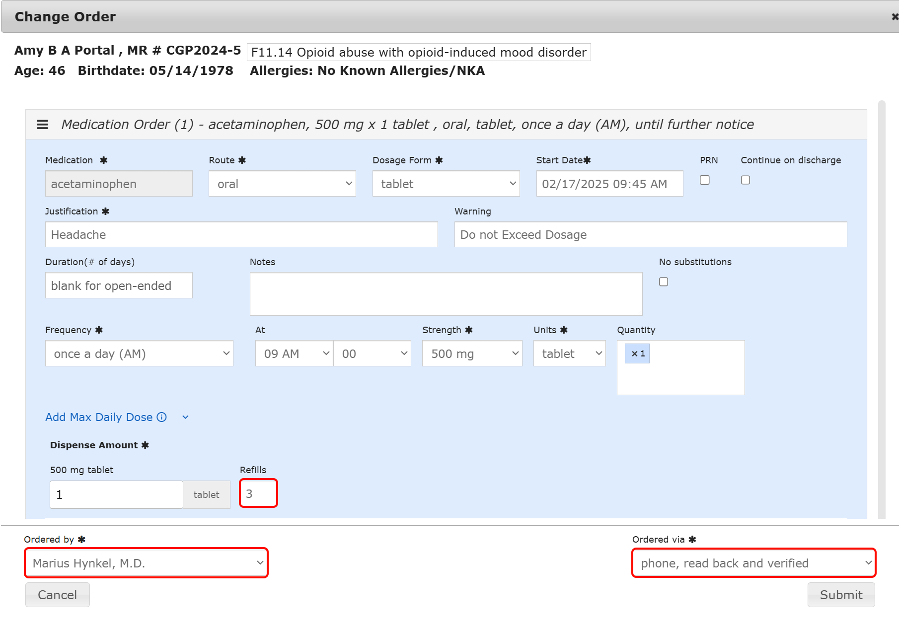Screen dimensions: 899x629
Task: Select the Ordered via dropdown
Action: tap(753, 563)
